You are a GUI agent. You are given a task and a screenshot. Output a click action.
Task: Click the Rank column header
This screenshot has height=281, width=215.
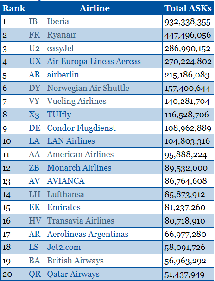(14, 8)
